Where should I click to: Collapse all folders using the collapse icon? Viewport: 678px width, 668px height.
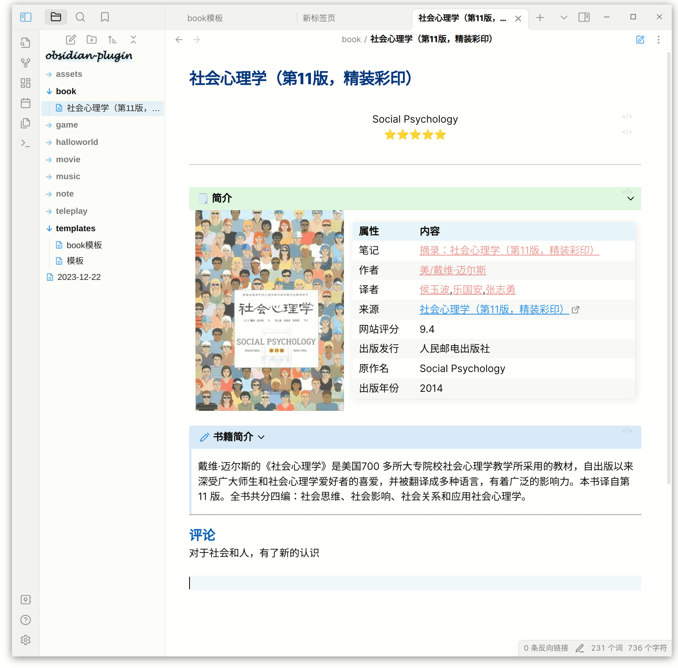coord(133,39)
